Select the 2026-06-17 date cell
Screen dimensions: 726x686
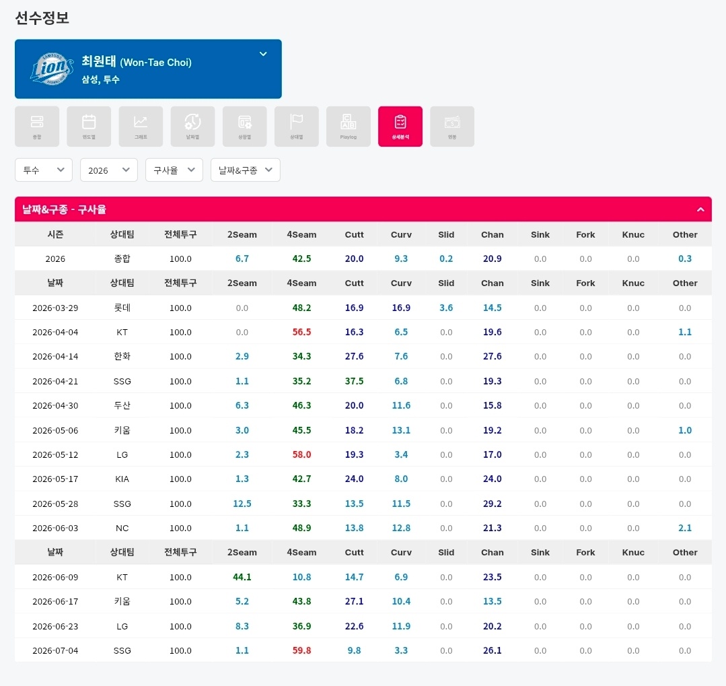(55, 601)
